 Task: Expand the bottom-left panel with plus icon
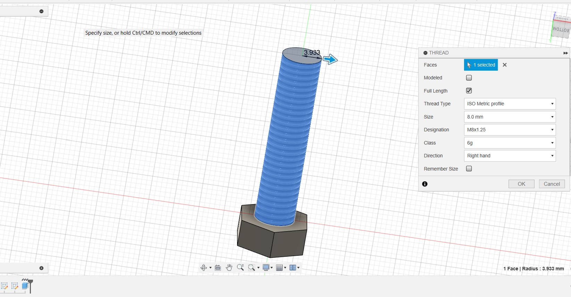(41, 268)
